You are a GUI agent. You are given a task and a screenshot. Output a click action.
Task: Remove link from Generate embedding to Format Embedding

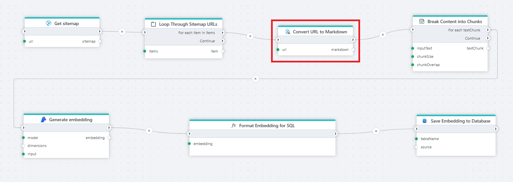point(149,131)
